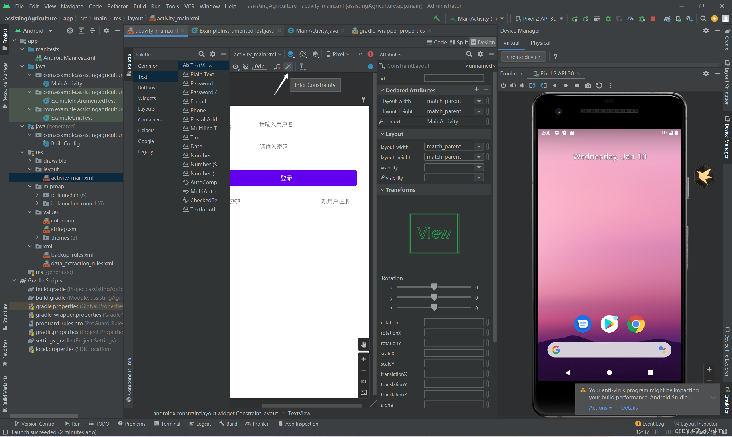Click the Clear All Constraints icon
Screen dimensions: 732x437
[277, 67]
